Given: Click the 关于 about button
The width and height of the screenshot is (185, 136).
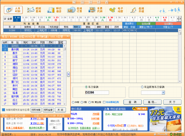Looking at the screenshot, I should [x=172, y=102].
